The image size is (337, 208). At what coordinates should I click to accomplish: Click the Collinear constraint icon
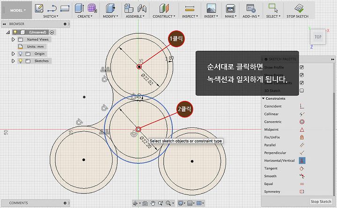point(302,114)
